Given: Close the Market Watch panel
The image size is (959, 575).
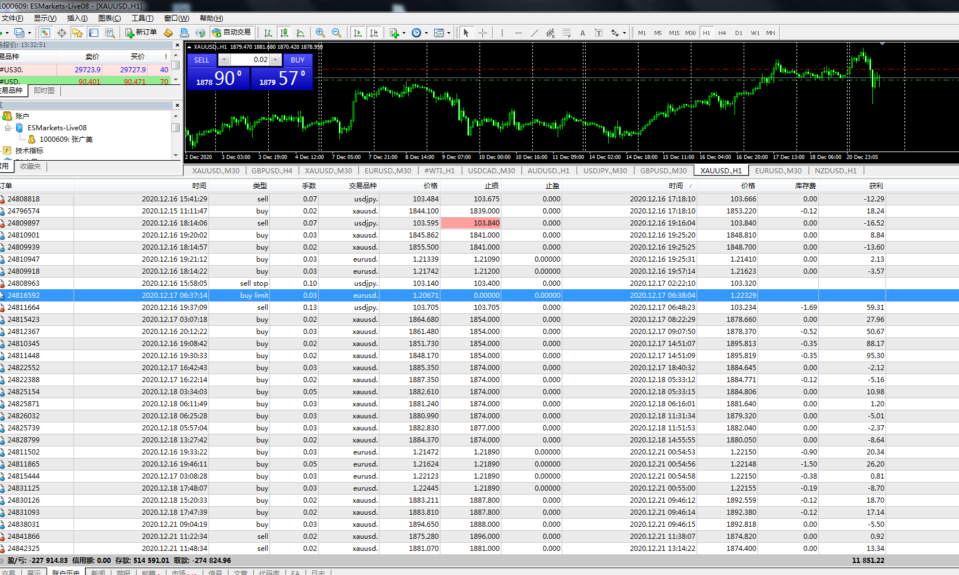Looking at the screenshot, I should pos(177,44).
